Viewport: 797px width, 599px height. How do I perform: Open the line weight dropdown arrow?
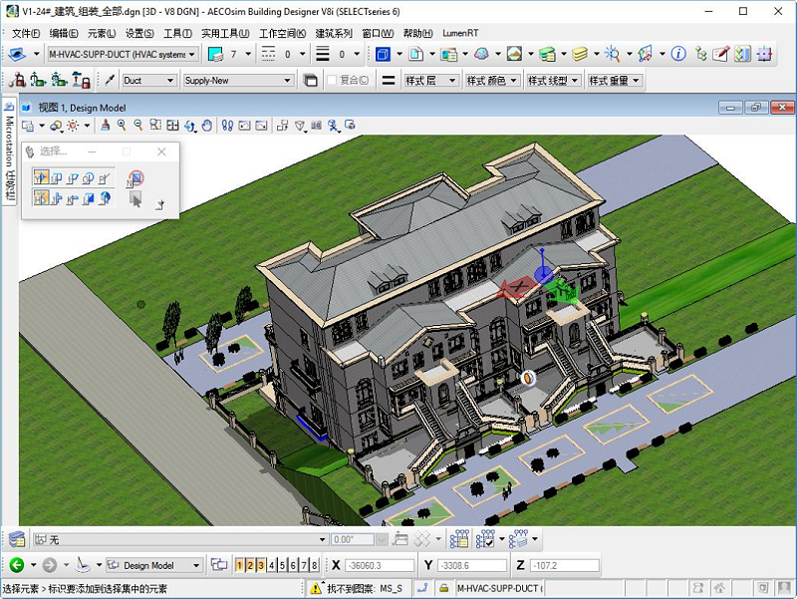[x=357, y=54]
